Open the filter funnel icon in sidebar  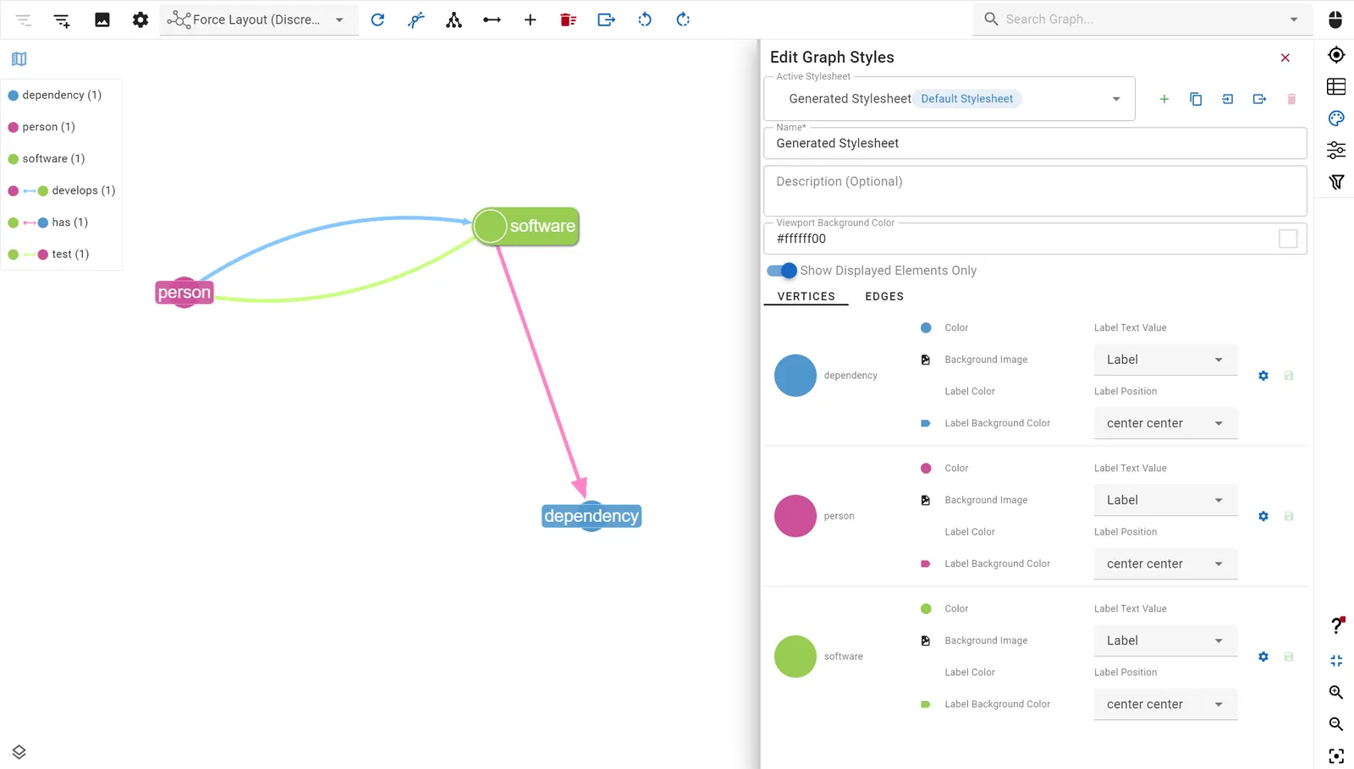pyautogui.click(x=1336, y=182)
